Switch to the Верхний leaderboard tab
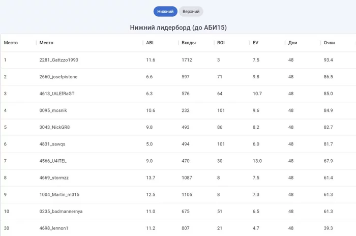The width and height of the screenshot is (356, 236). (191, 11)
